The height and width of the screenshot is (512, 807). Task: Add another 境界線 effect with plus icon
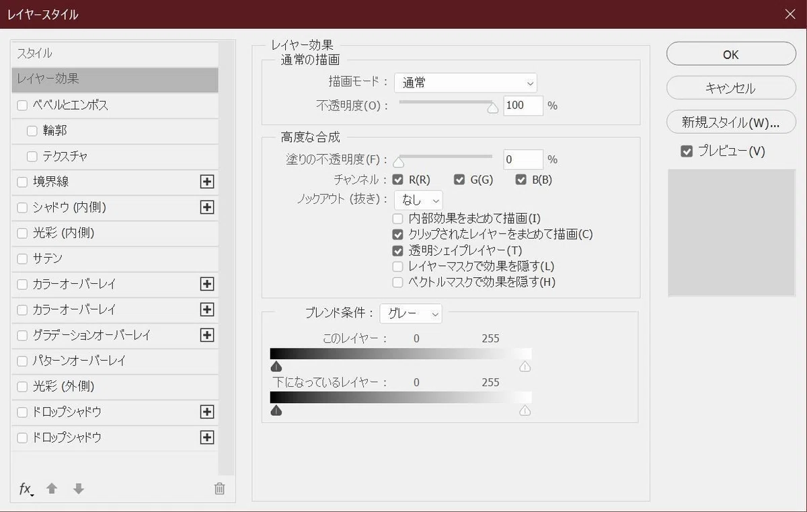(x=207, y=182)
